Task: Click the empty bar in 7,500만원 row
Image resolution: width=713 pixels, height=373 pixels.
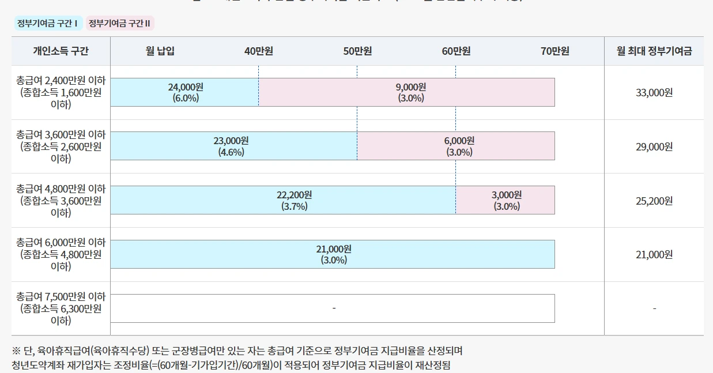Action: click(x=333, y=308)
